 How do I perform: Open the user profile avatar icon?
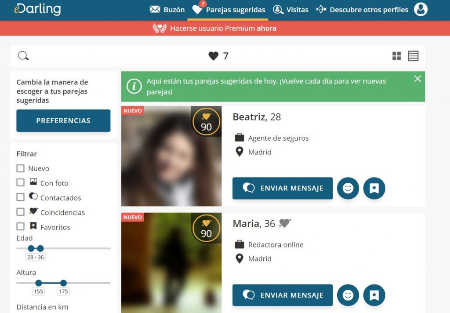tap(421, 9)
